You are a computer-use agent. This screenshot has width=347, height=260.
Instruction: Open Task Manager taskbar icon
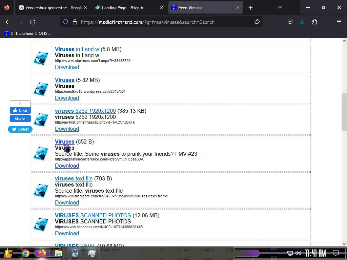pos(91,253)
